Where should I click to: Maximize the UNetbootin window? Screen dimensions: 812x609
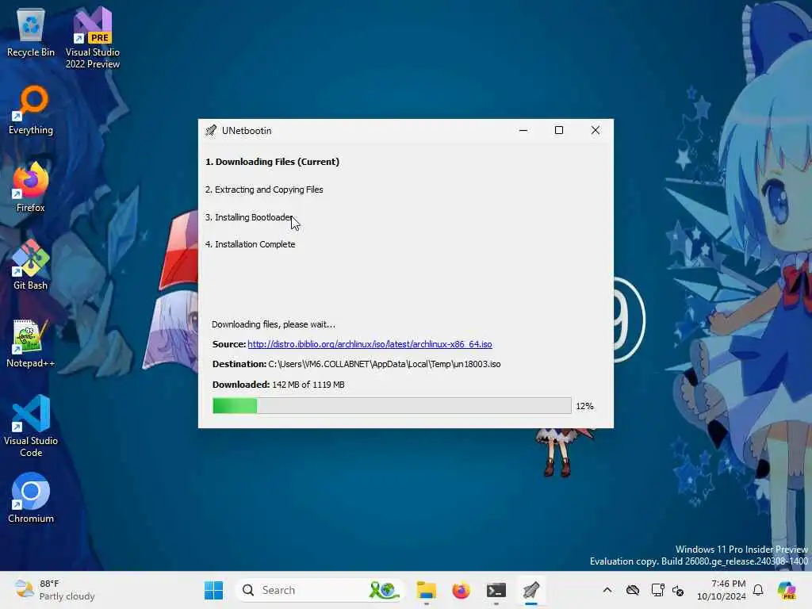pos(559,131)
